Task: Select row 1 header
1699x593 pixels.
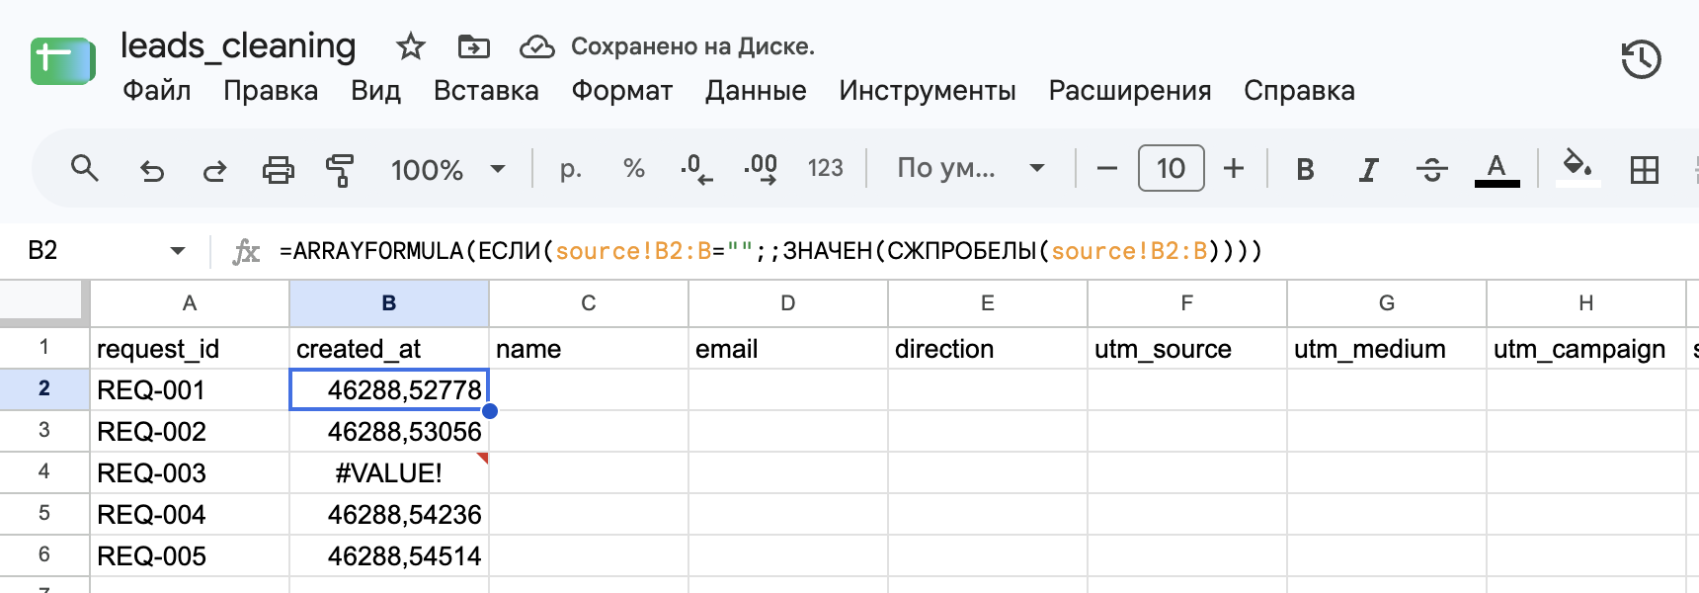Action: 44,348
